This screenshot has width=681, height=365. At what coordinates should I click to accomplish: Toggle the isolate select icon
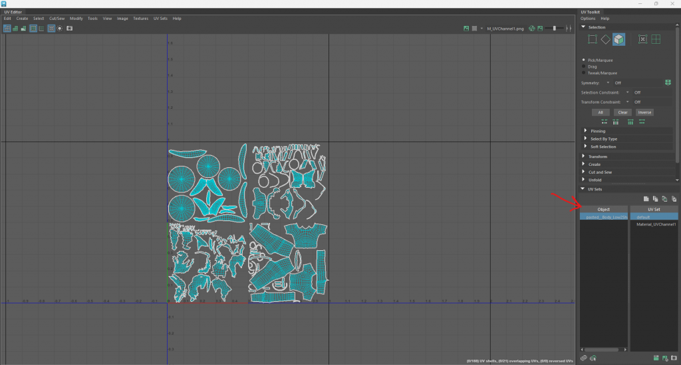60,29
